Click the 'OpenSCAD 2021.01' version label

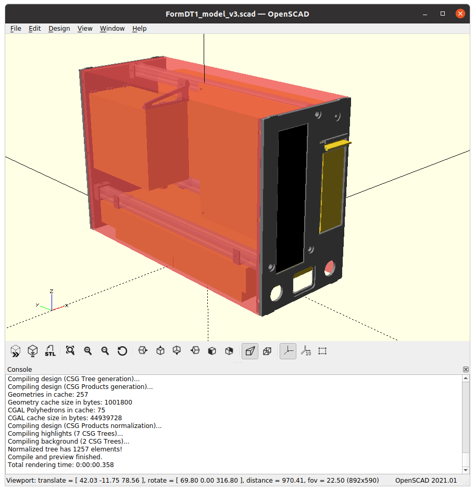[x=426, y=481]
